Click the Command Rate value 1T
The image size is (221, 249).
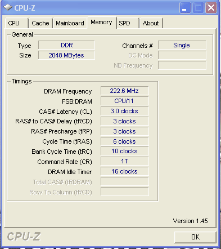point(124,161)
